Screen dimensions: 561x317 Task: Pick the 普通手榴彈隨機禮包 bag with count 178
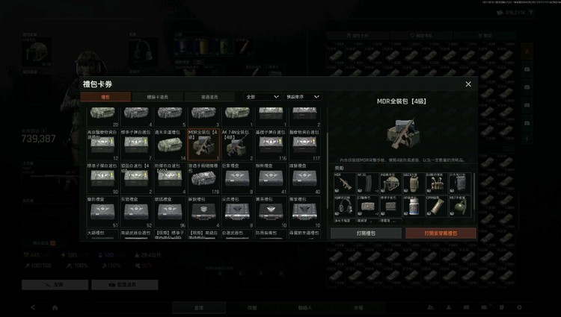[x=203, y=178]
